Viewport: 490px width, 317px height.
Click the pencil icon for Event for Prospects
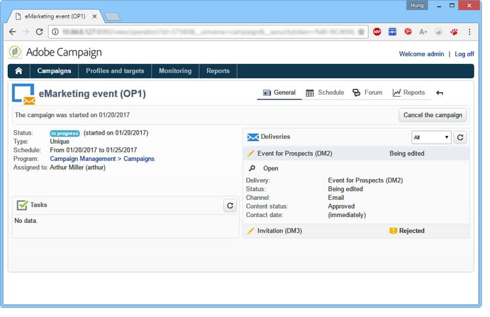250,154
